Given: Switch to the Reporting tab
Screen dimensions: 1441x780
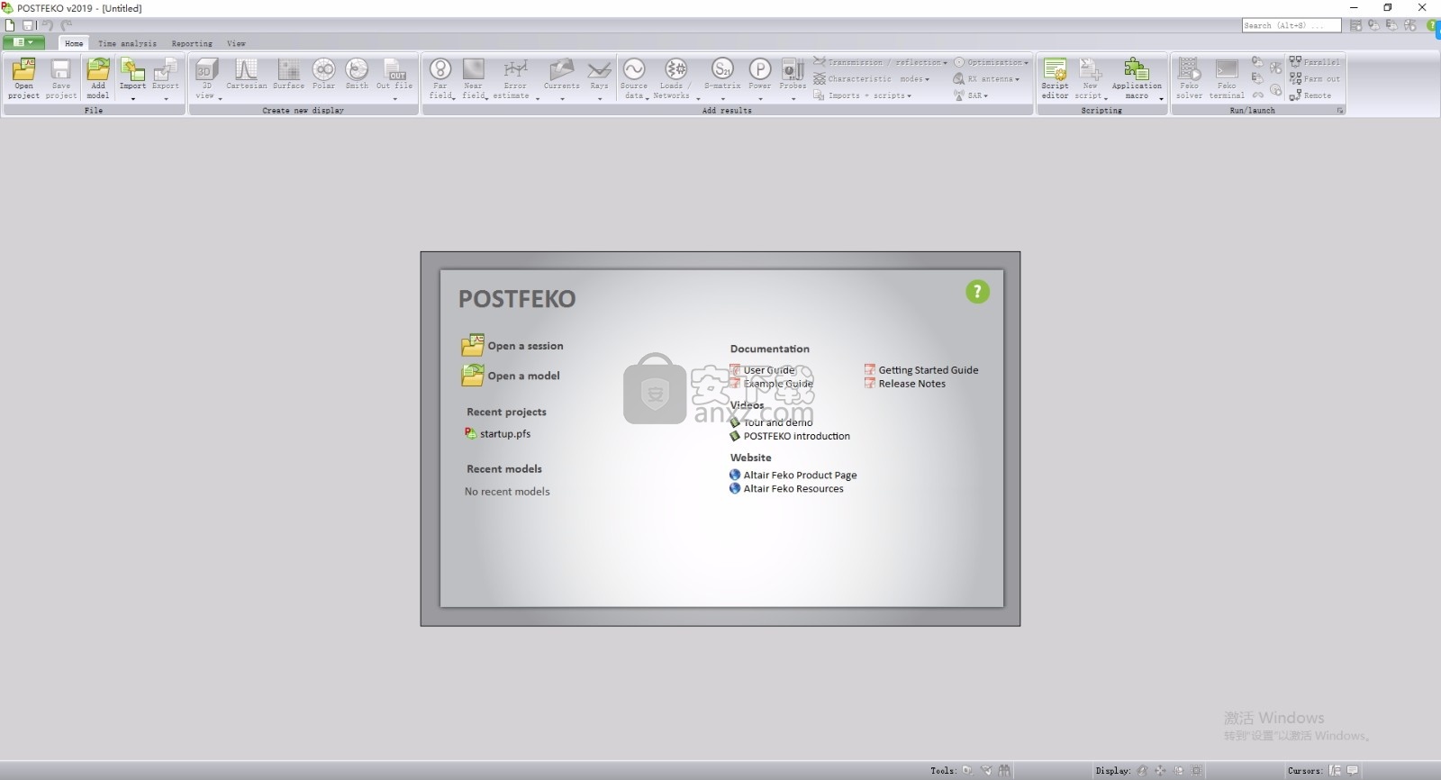Looking at the screenshot, I should [192, 43].
